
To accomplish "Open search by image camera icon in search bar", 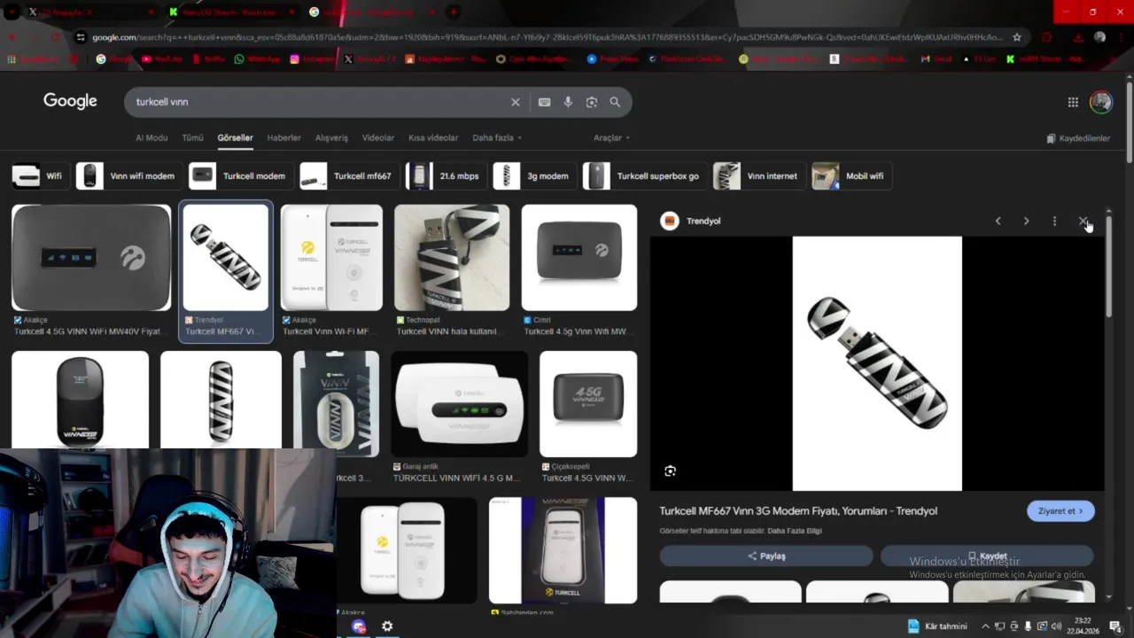I will click(592, 102).
